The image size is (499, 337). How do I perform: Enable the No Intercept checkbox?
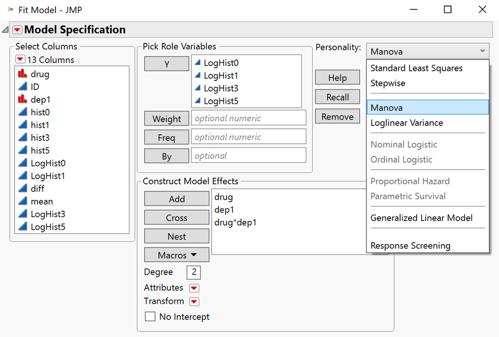pyautogui.click(x=150, y=317)
